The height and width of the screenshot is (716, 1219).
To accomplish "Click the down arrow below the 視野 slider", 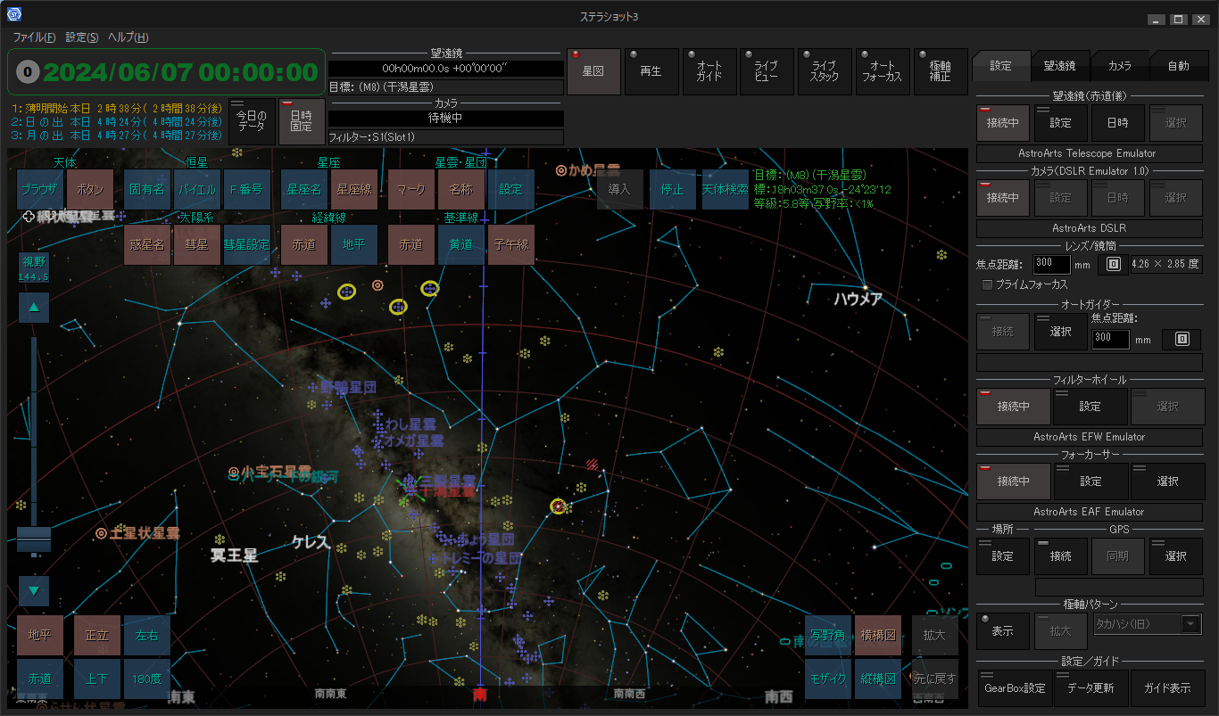I will tap(34, 590).
